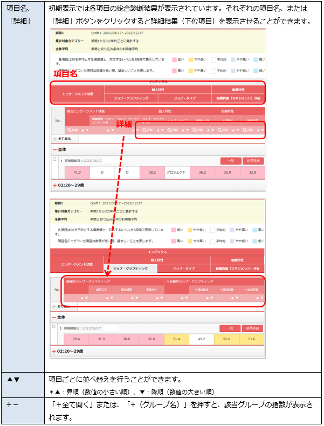Viewport: 324px width, 426px height.
Task: Click 詳細 magnifier above the プロジェクト cell
Action: tap(172, 130)
